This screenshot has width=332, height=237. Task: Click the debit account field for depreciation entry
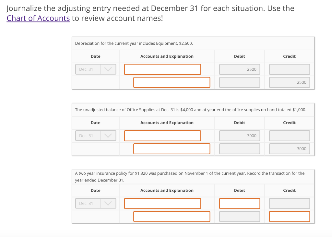click(162, 69)
